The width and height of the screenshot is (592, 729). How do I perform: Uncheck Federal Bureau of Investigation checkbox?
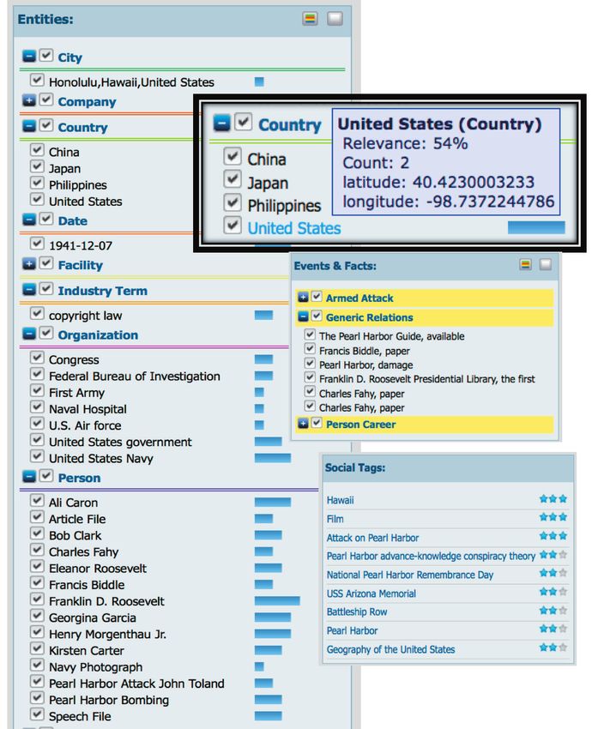pos(37,374)
